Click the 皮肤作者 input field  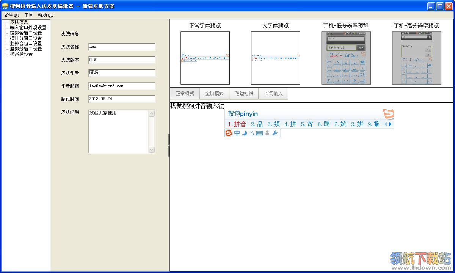tap(122, 73)
